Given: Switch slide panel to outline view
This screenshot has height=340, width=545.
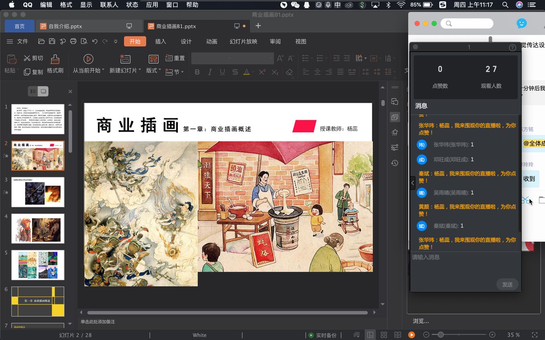Looking at the screenshot, I should [x=33, y=91].
